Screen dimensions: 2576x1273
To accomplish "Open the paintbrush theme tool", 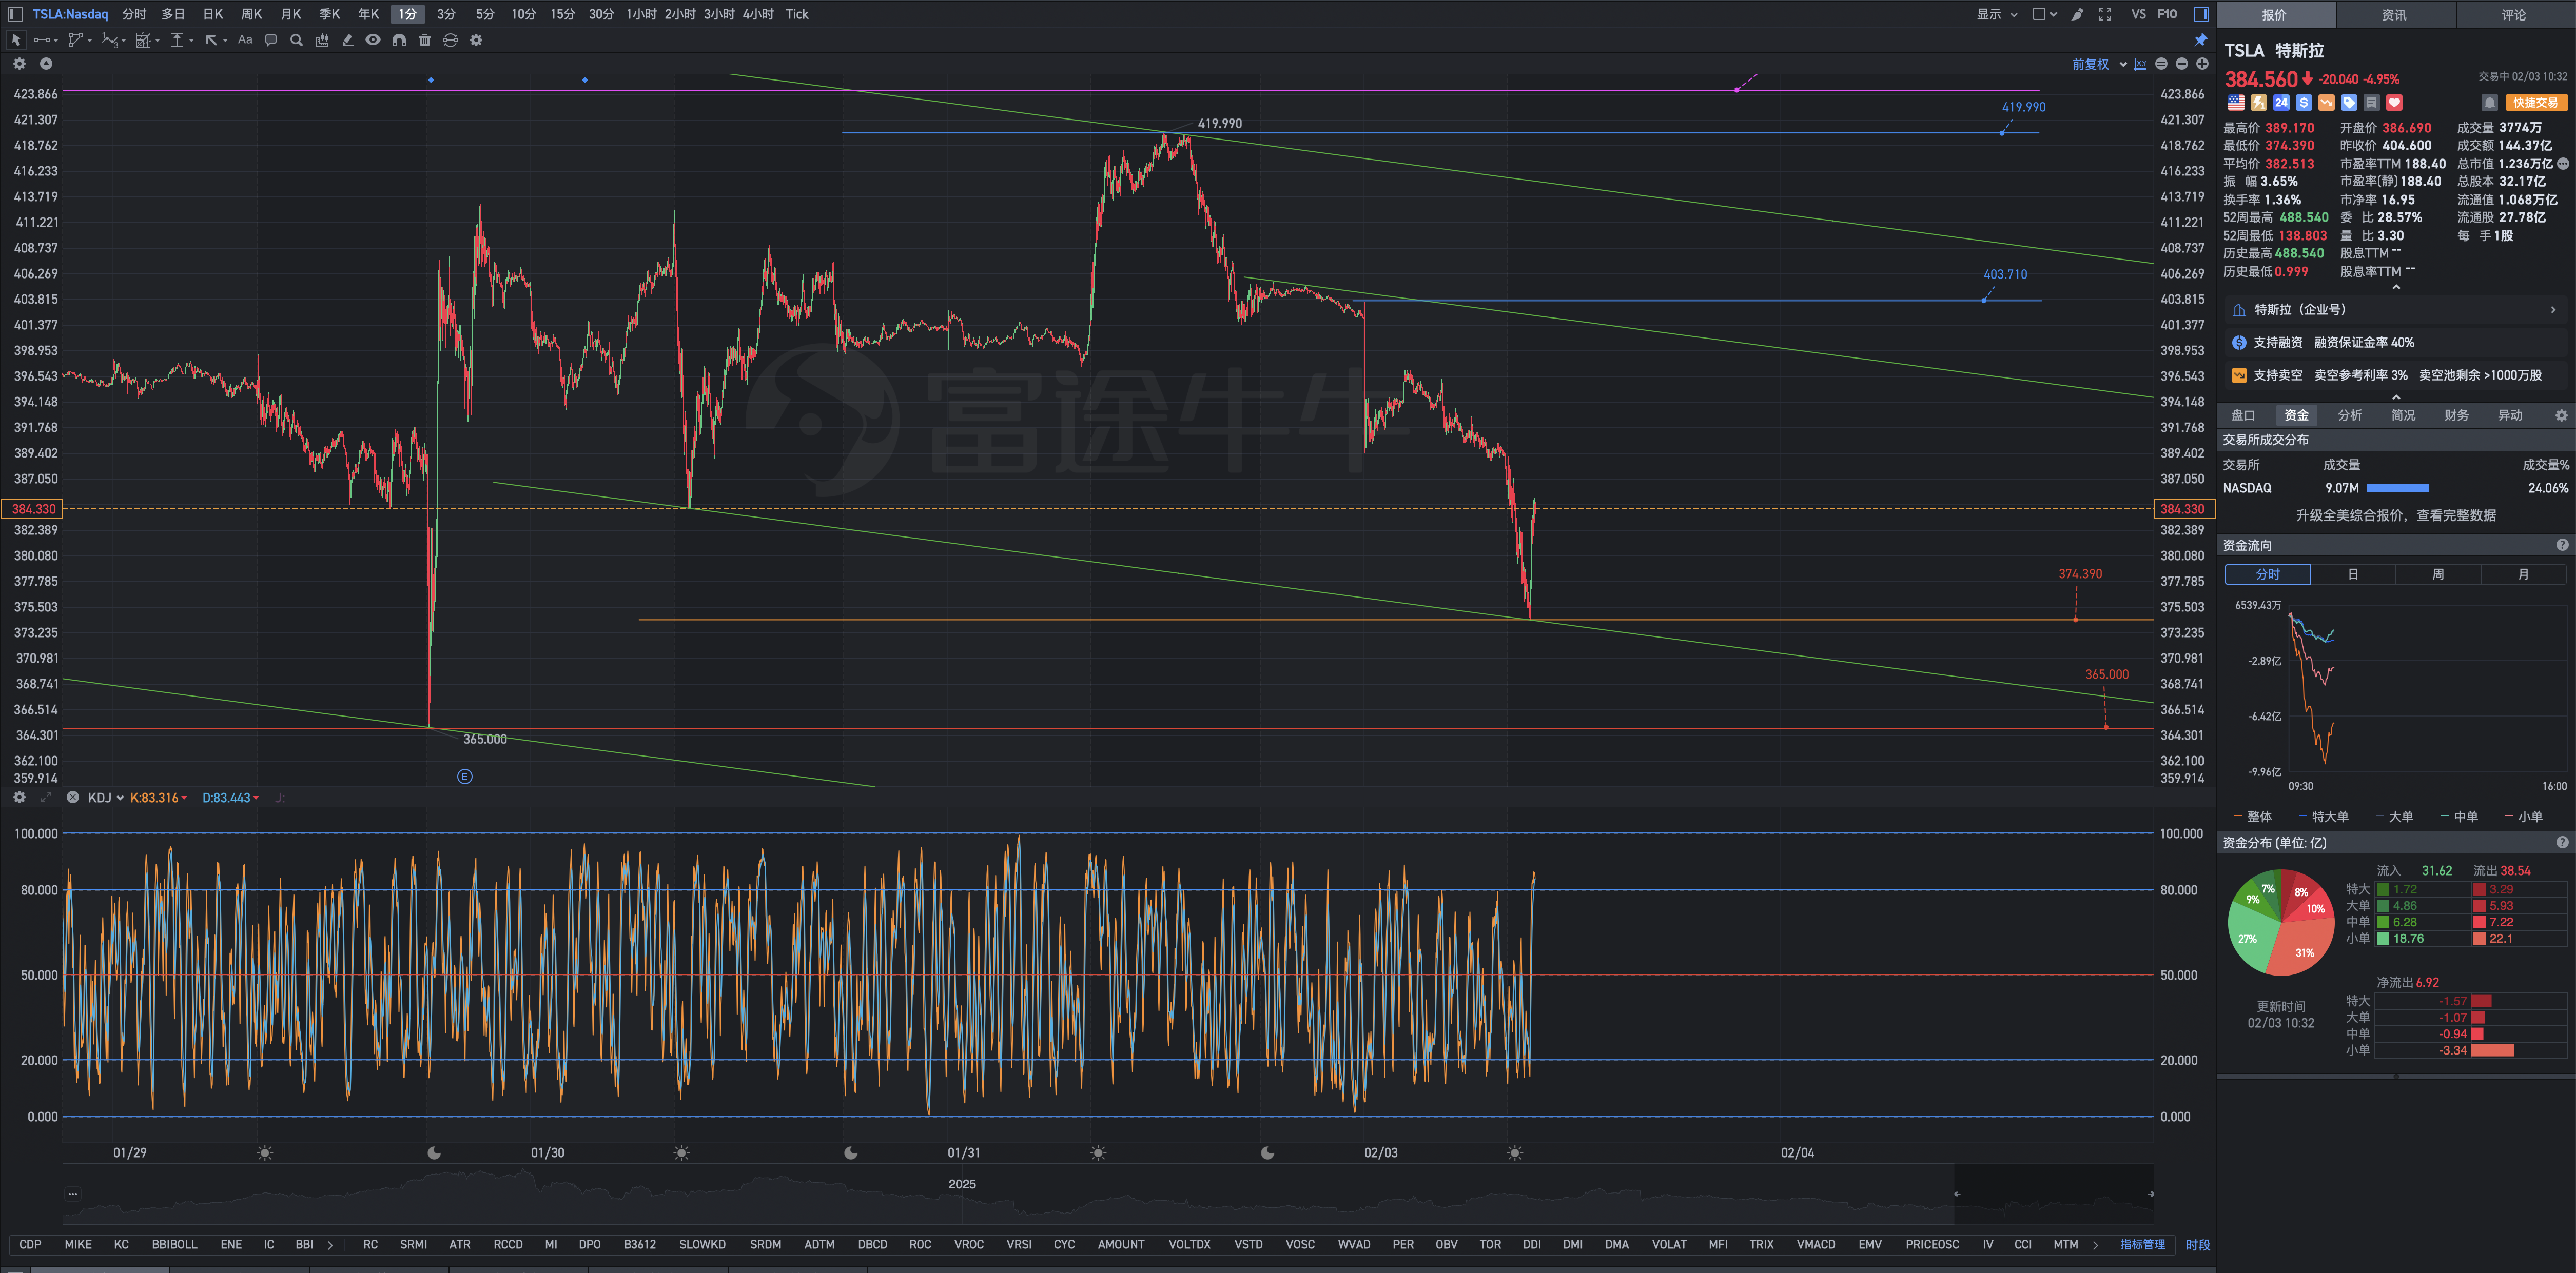I will (x=2077, y=14).
